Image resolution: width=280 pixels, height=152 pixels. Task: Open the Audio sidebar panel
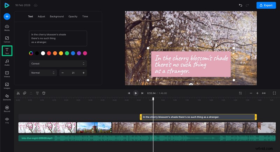[7, 63]
